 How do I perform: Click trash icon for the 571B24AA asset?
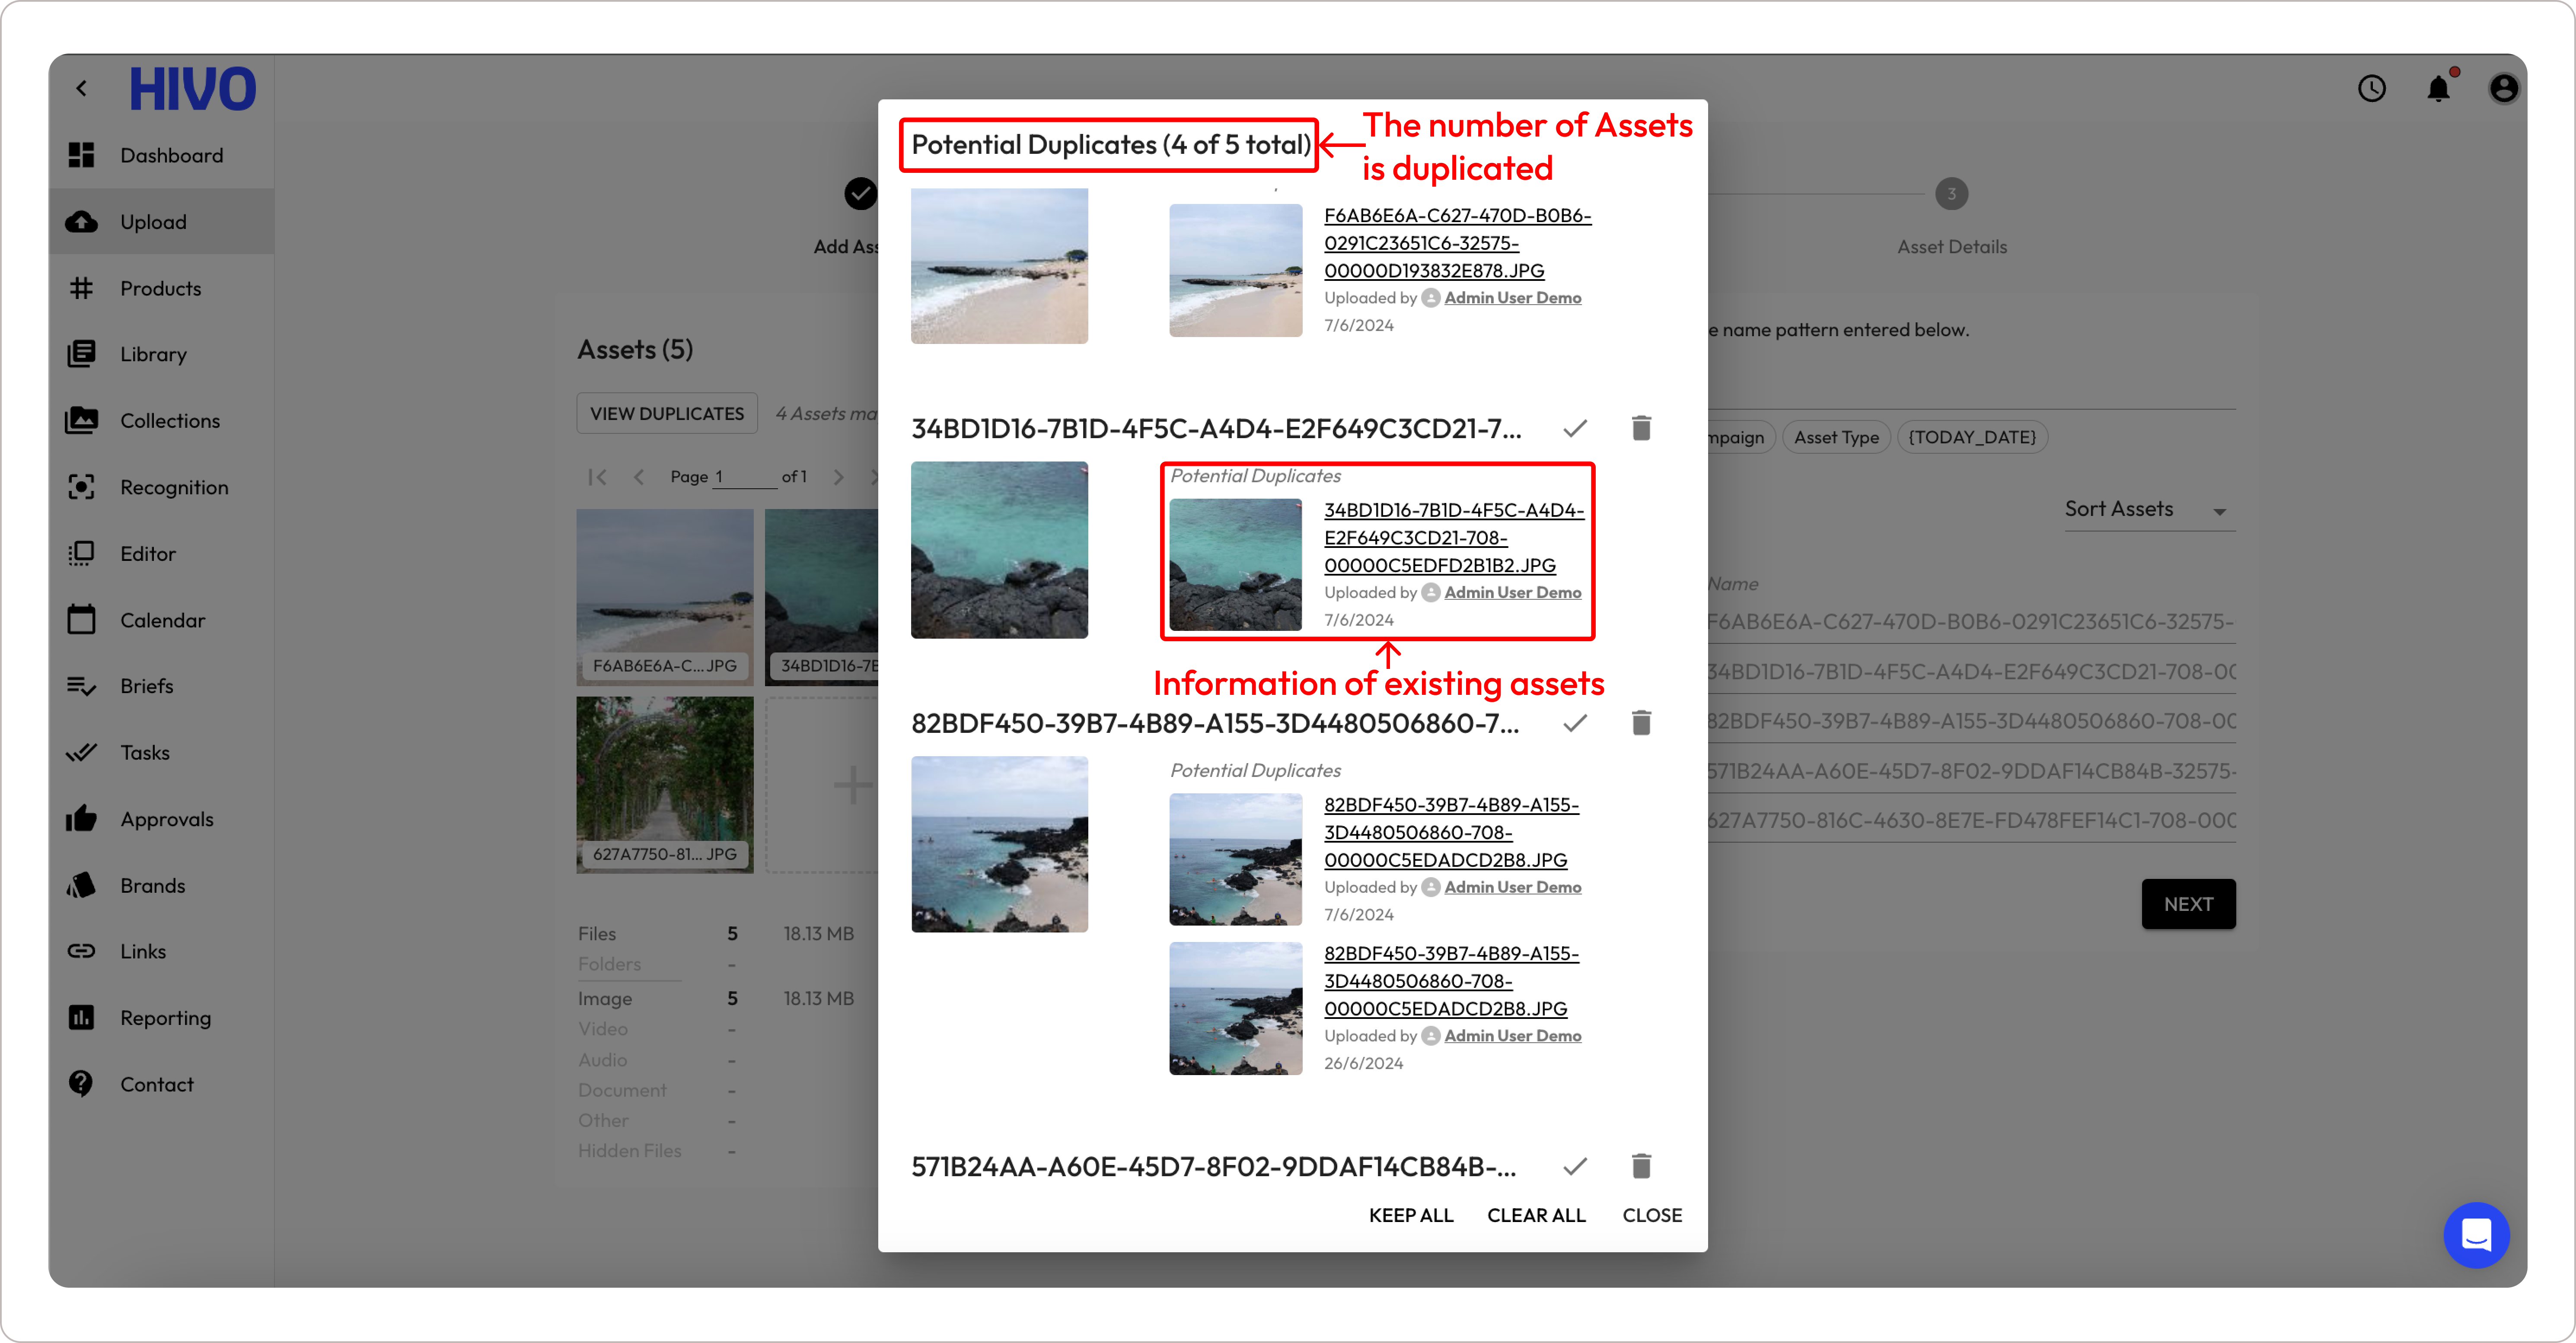pyautogui.click(x=1641, y=1166)
